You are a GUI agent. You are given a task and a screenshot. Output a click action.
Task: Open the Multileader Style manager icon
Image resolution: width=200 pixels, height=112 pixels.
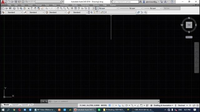click(x=69, y=12)
